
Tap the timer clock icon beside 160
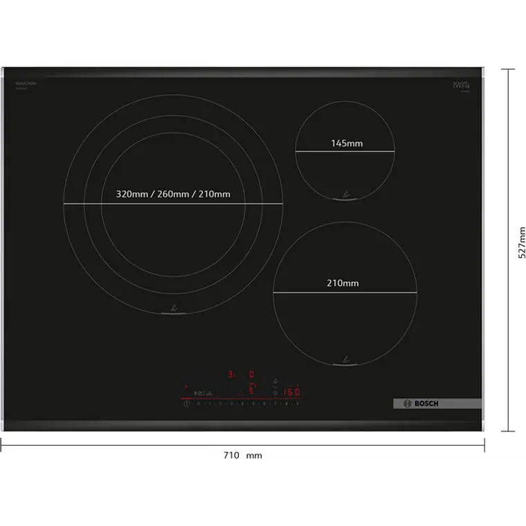click(x=275, y=393)
